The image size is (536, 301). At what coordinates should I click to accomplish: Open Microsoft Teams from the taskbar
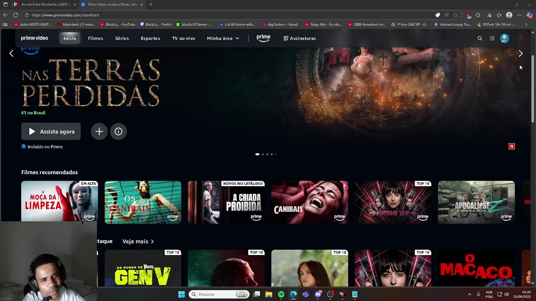coord(306,294)
